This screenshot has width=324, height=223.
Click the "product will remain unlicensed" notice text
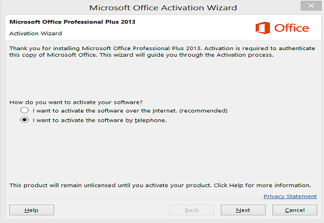pyautogui.click(x=160, y=185)
